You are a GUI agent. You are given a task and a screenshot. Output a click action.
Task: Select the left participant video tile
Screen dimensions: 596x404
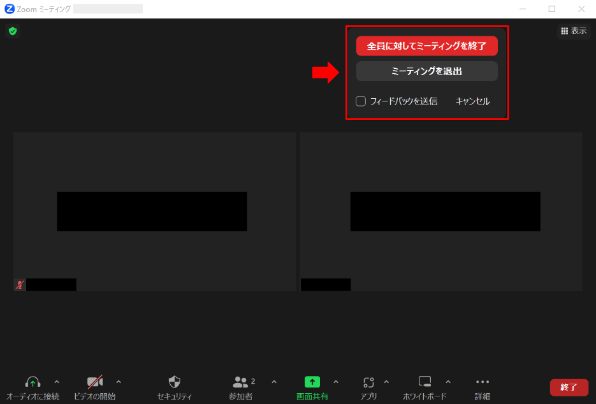click(154, 212)
